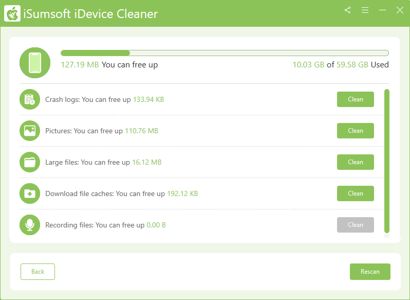Select the 10.03 GB used value
The width and height of the screenshot is (410, 300).
[308, 65]
